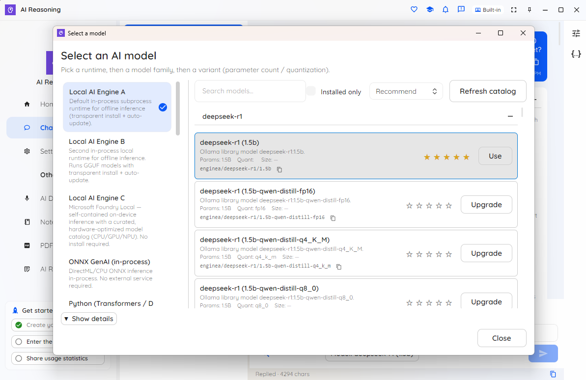Click the Use button for deepseek-r1 (1.5b)

(x=495, y=156)
